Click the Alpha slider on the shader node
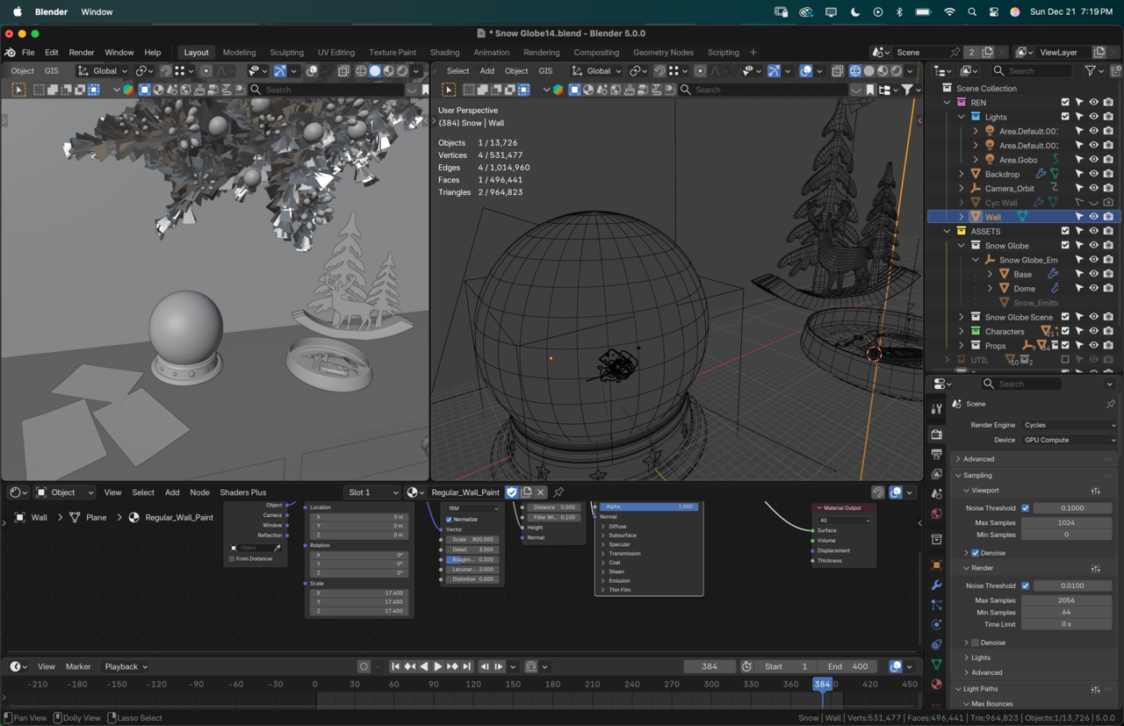Image resolution: width=1124 pixels, height=726 pixels. coord(649,507)
